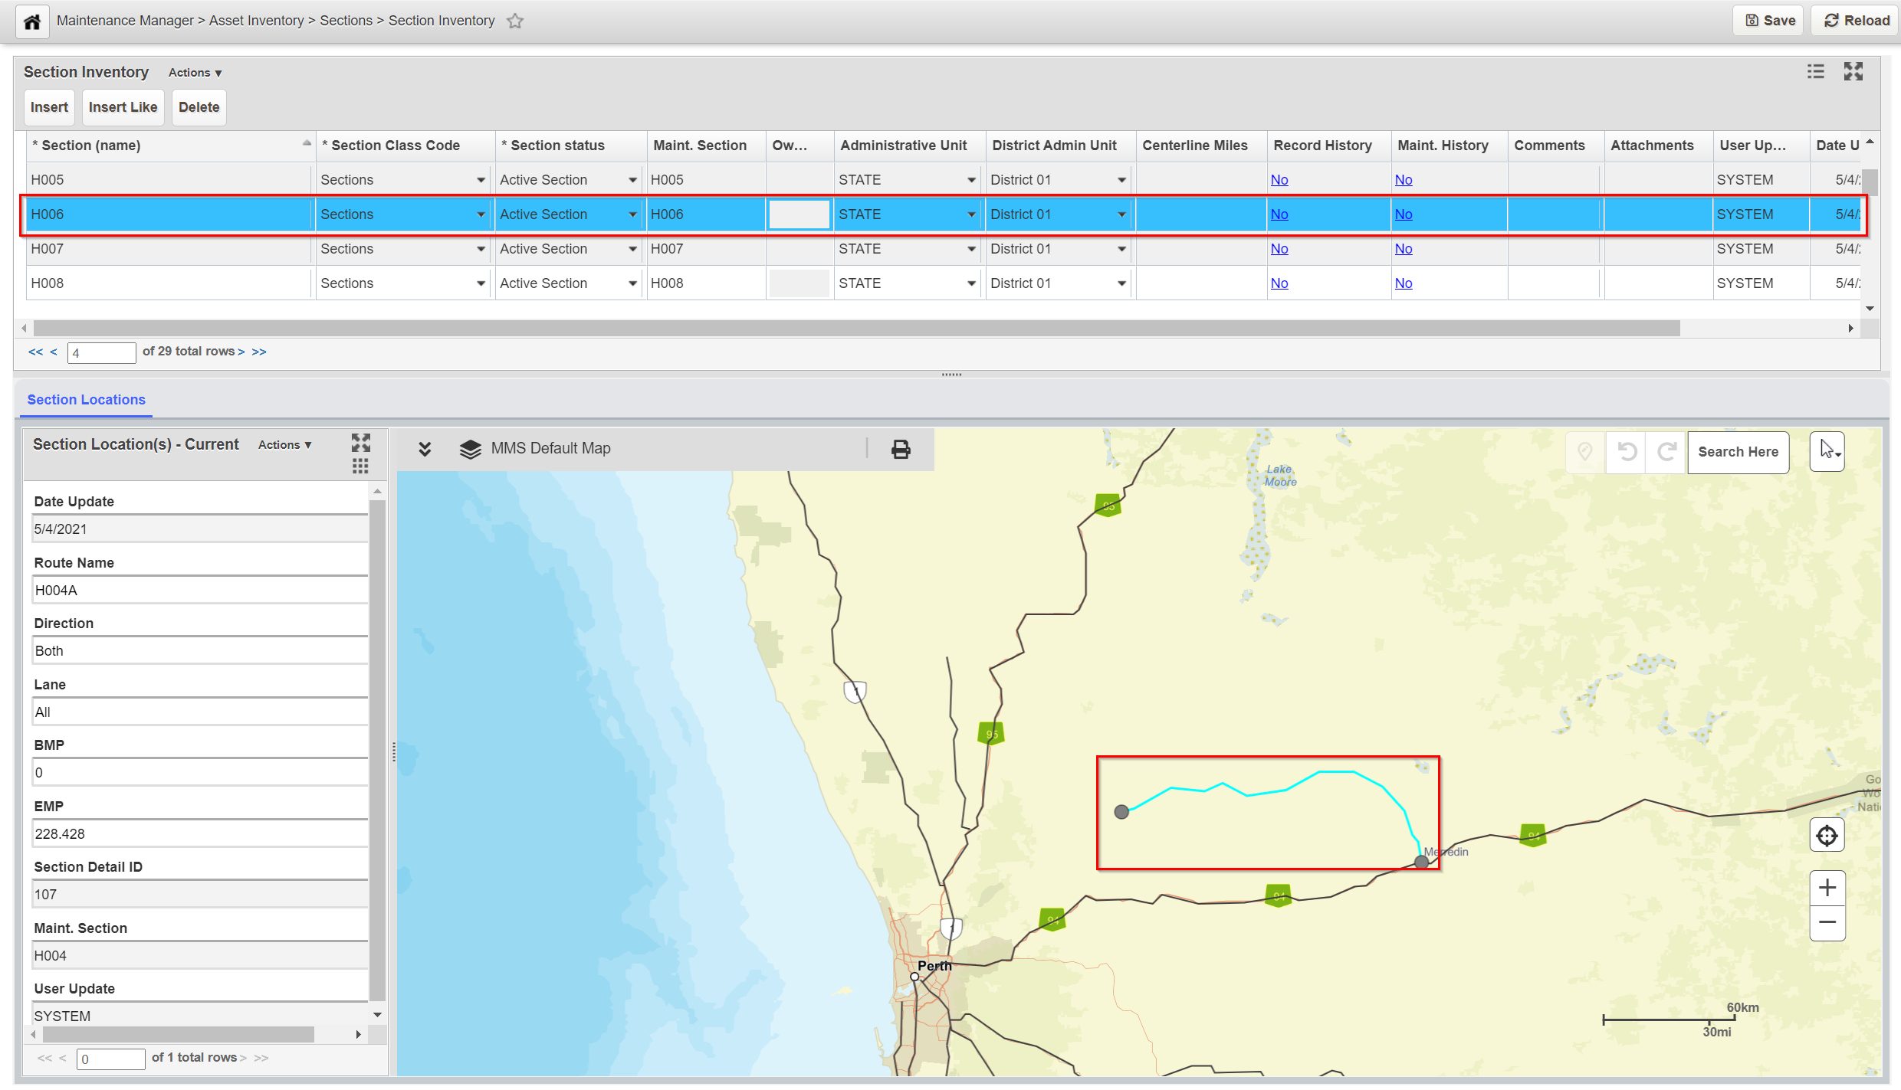The image size is (1901, 1090).
Task: Maximize the Section Inventory panel
Action: point(1853,72)
